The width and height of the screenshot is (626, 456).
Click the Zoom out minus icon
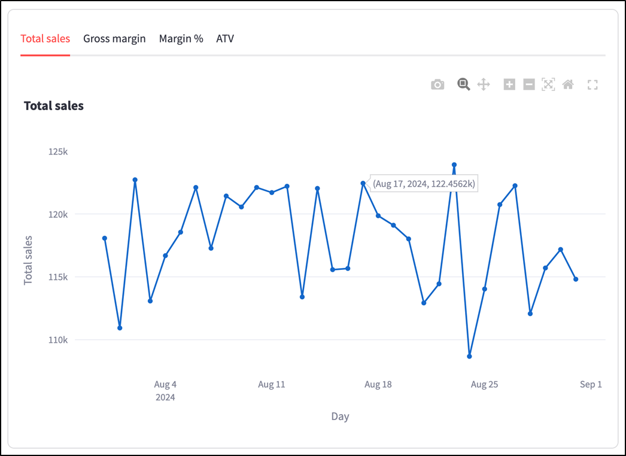pos(529,84)
